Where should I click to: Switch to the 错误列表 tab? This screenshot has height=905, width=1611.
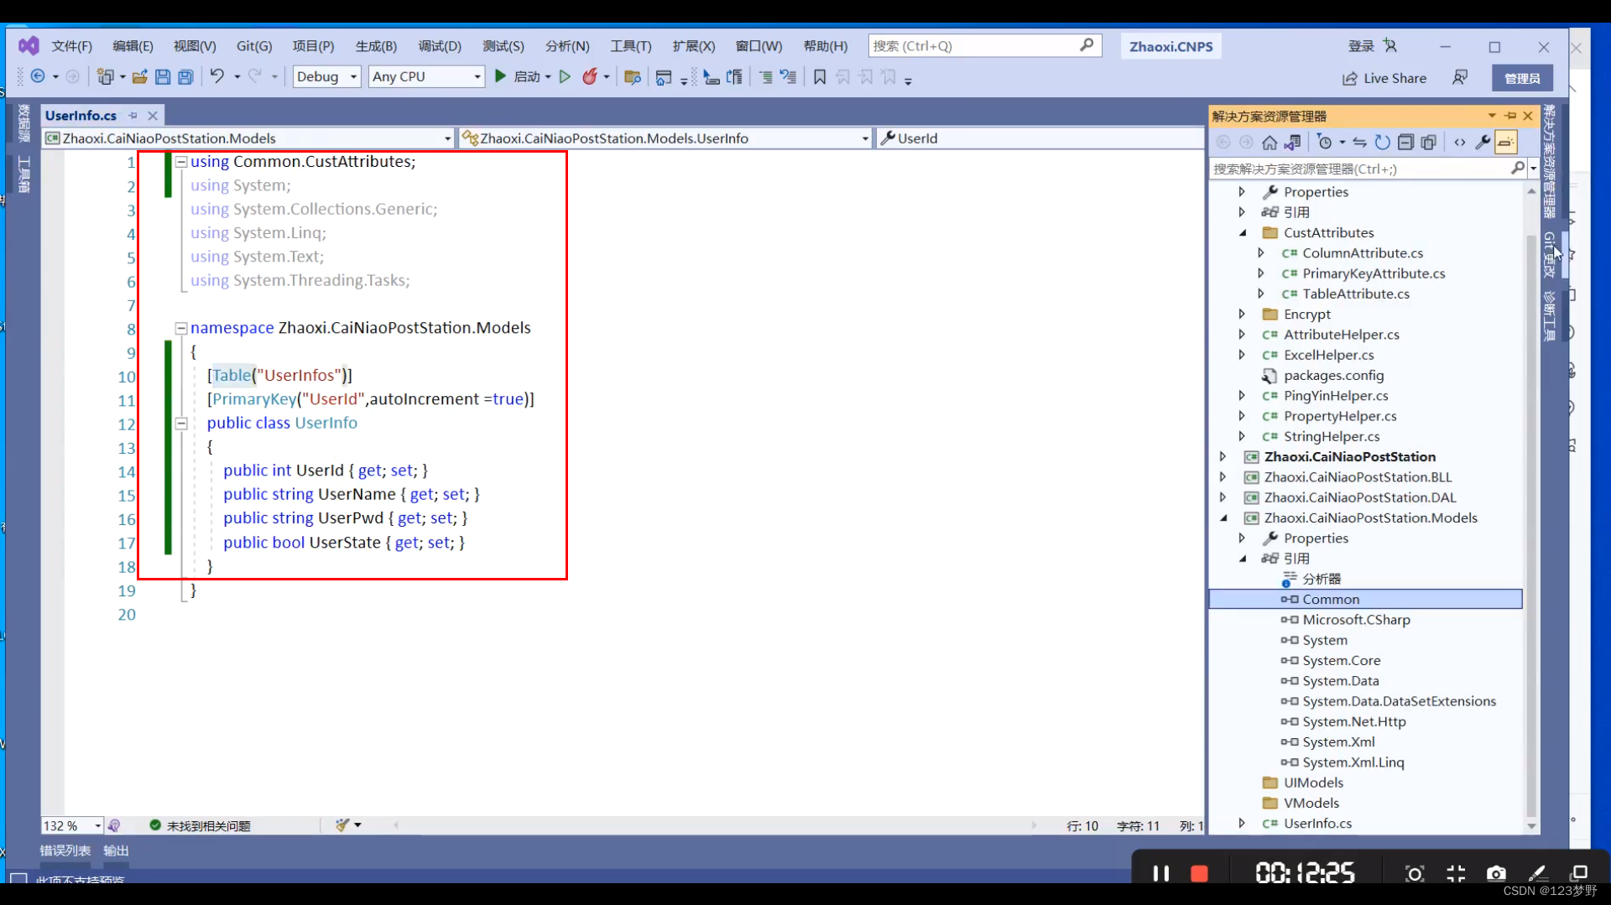point(65,850)
